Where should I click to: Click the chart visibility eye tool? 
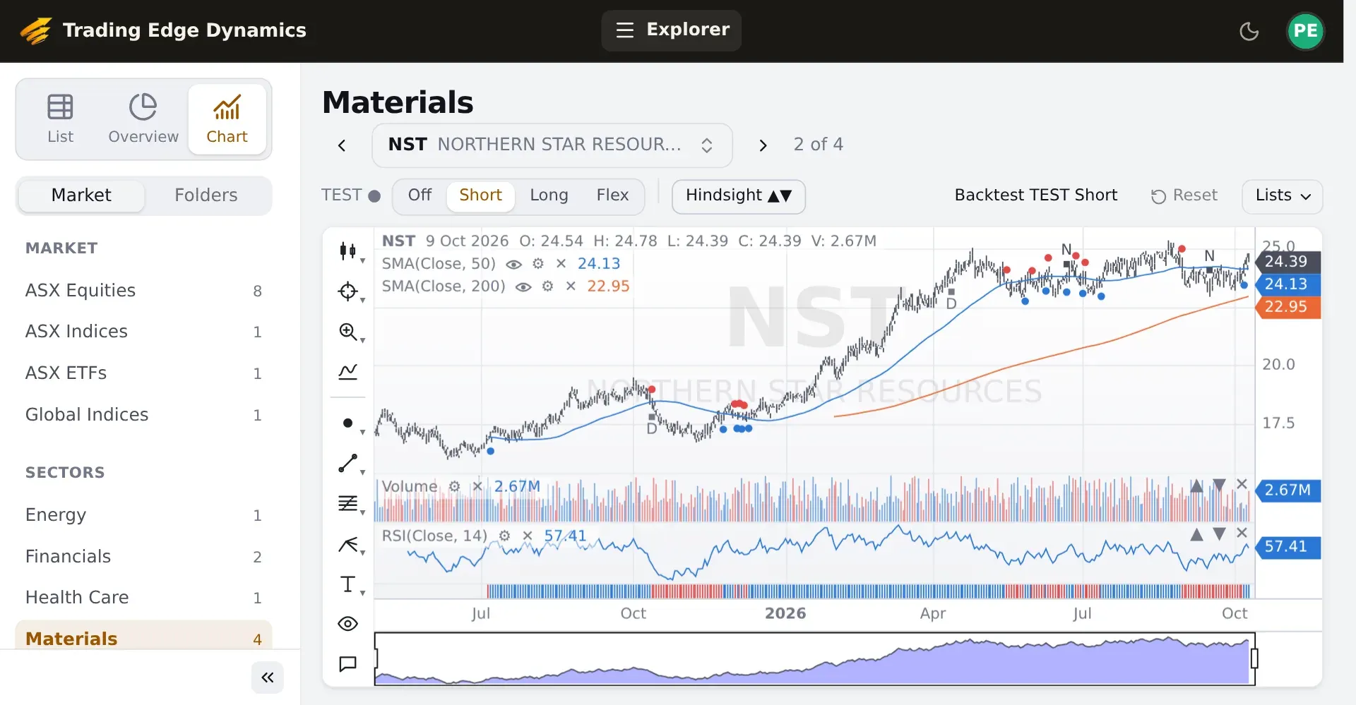tap(347, 624)
